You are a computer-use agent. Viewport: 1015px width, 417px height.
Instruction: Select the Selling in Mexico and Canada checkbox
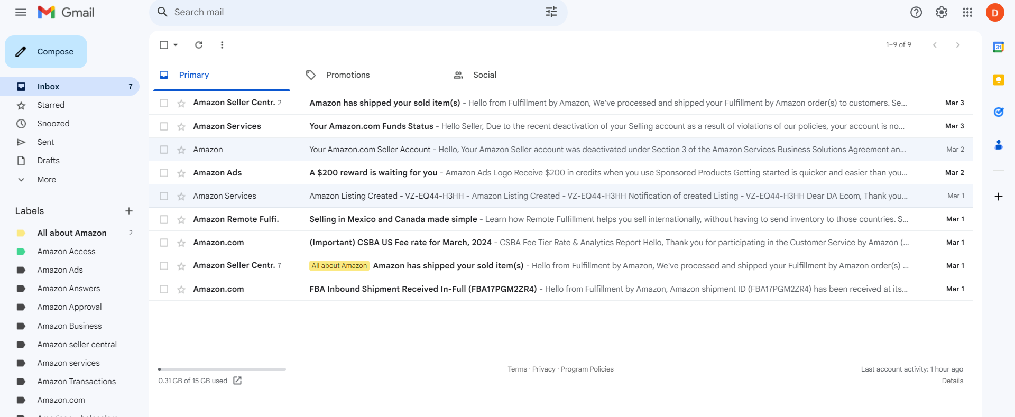164,219
